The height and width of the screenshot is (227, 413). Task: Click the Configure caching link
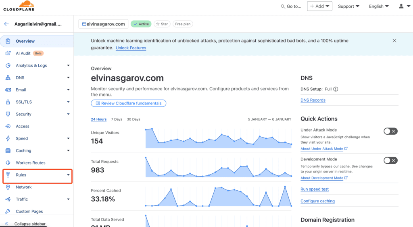click(x=318, y=201)
